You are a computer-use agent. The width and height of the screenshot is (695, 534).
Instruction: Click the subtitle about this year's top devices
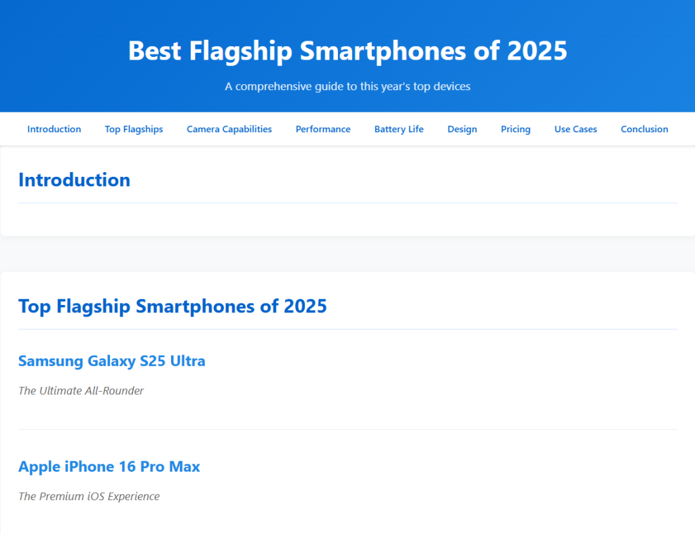point(347,86)
